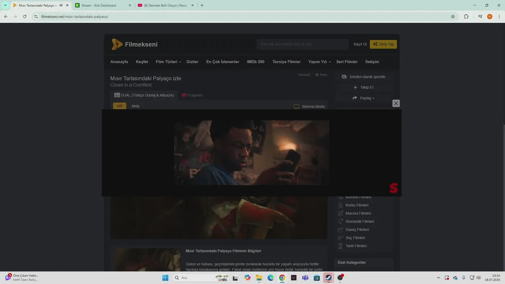
Task: Click the Korku breadcrumb link
Action: tap(321, 75)
